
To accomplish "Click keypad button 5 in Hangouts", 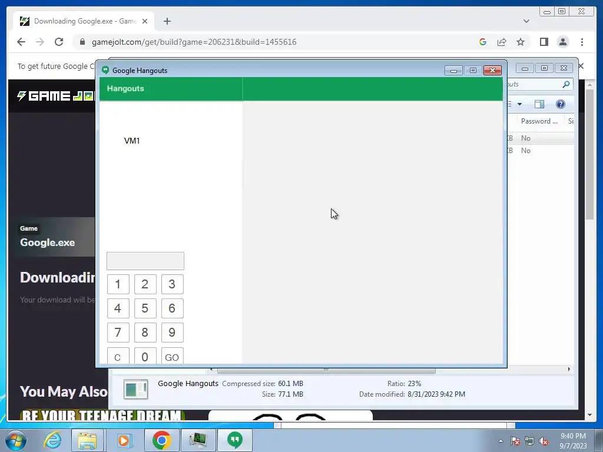I will click(145, 308).
